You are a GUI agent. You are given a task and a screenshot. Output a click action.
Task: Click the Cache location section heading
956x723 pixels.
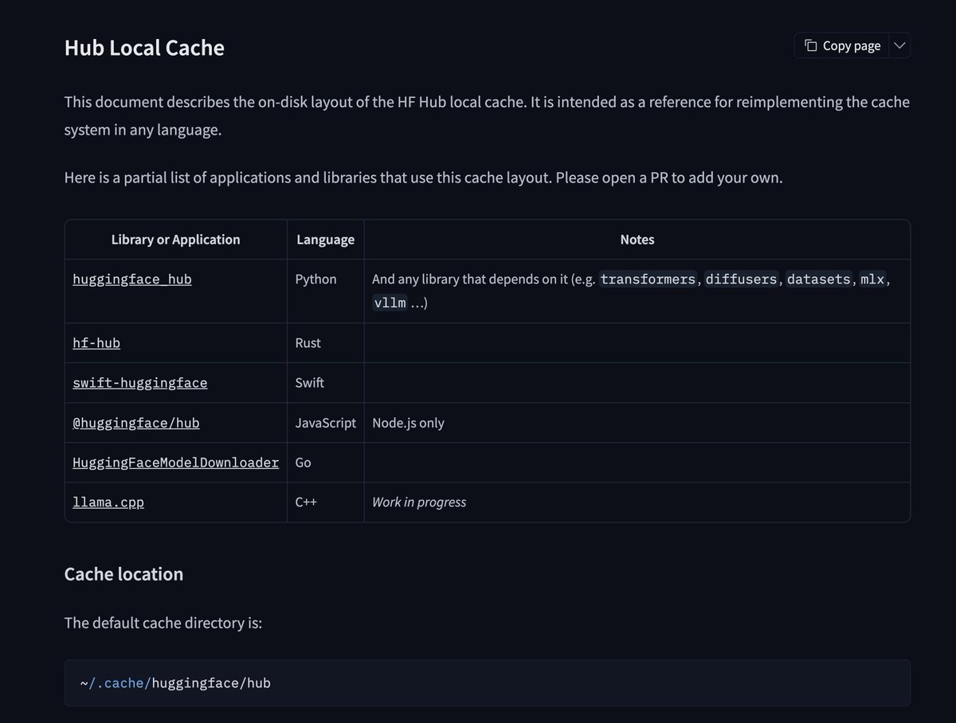click(x=123, y=574)
